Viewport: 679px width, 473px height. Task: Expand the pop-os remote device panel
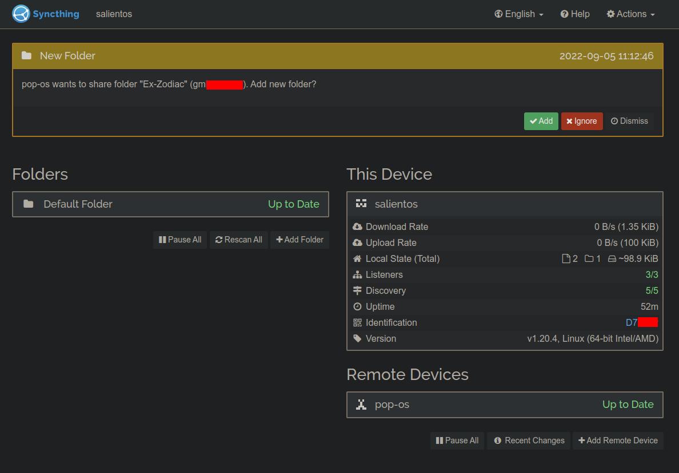coord(505,405)
